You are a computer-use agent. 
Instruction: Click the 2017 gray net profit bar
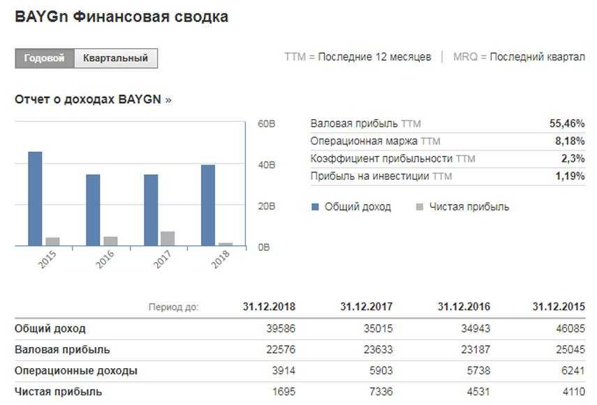(168, 238)
